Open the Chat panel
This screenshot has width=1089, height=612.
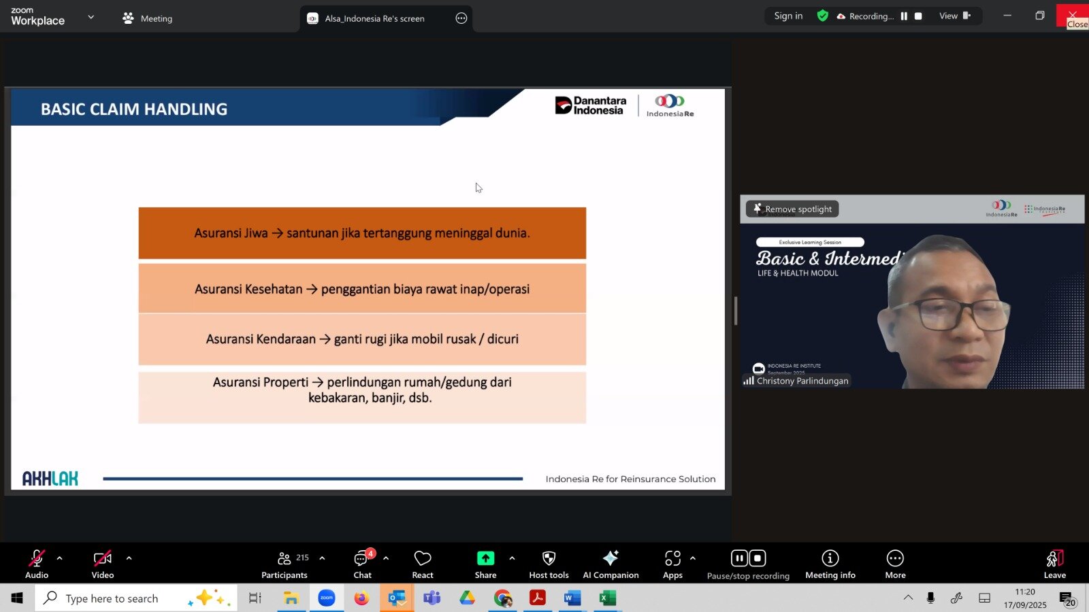362,564
